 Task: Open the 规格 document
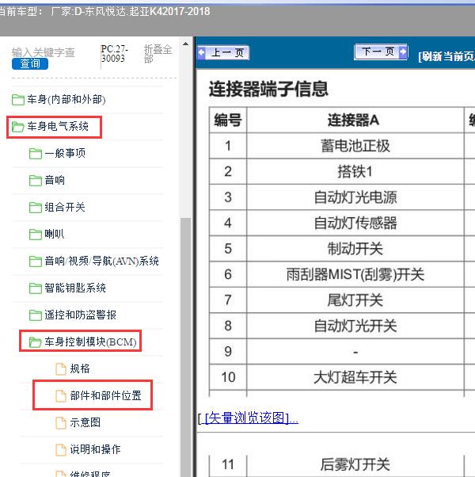coord(80,368)
